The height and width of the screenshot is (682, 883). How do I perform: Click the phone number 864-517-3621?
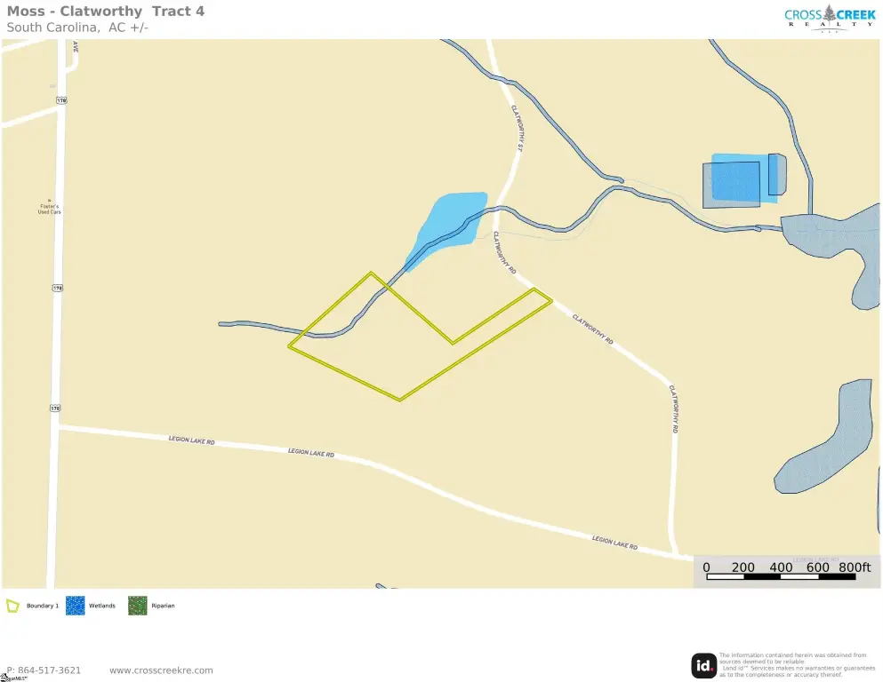pos(50,670)
